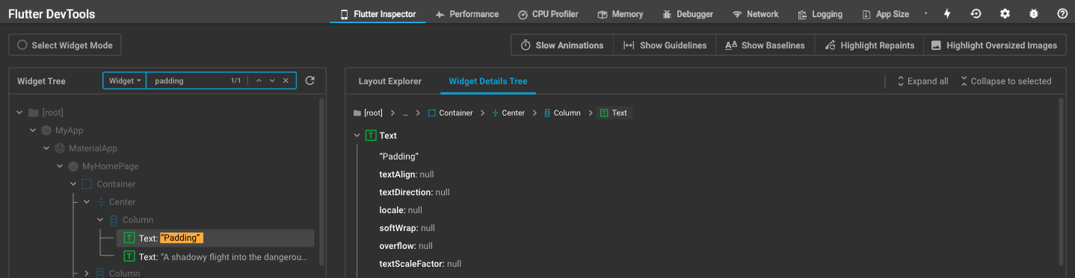This screenshot has width=1075, height=278.
Task: Collapse the Text node in details tree
Action: 357,136
